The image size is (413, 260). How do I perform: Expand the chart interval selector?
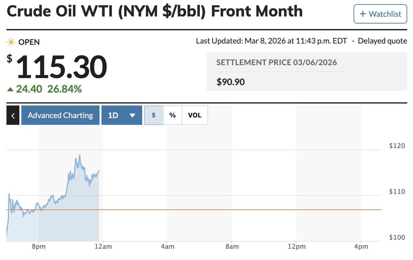(122, 115)
